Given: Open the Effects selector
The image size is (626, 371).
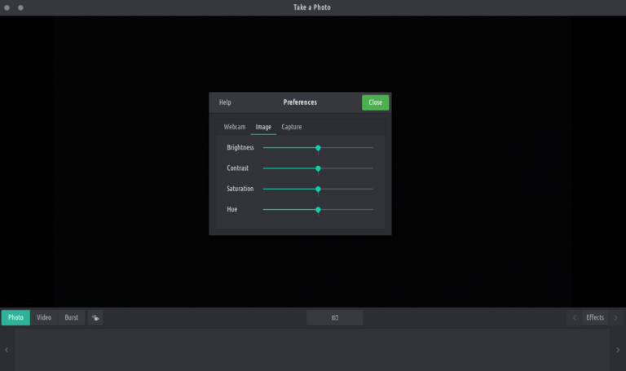Looking at the screenshot, I should click(595, 317).
